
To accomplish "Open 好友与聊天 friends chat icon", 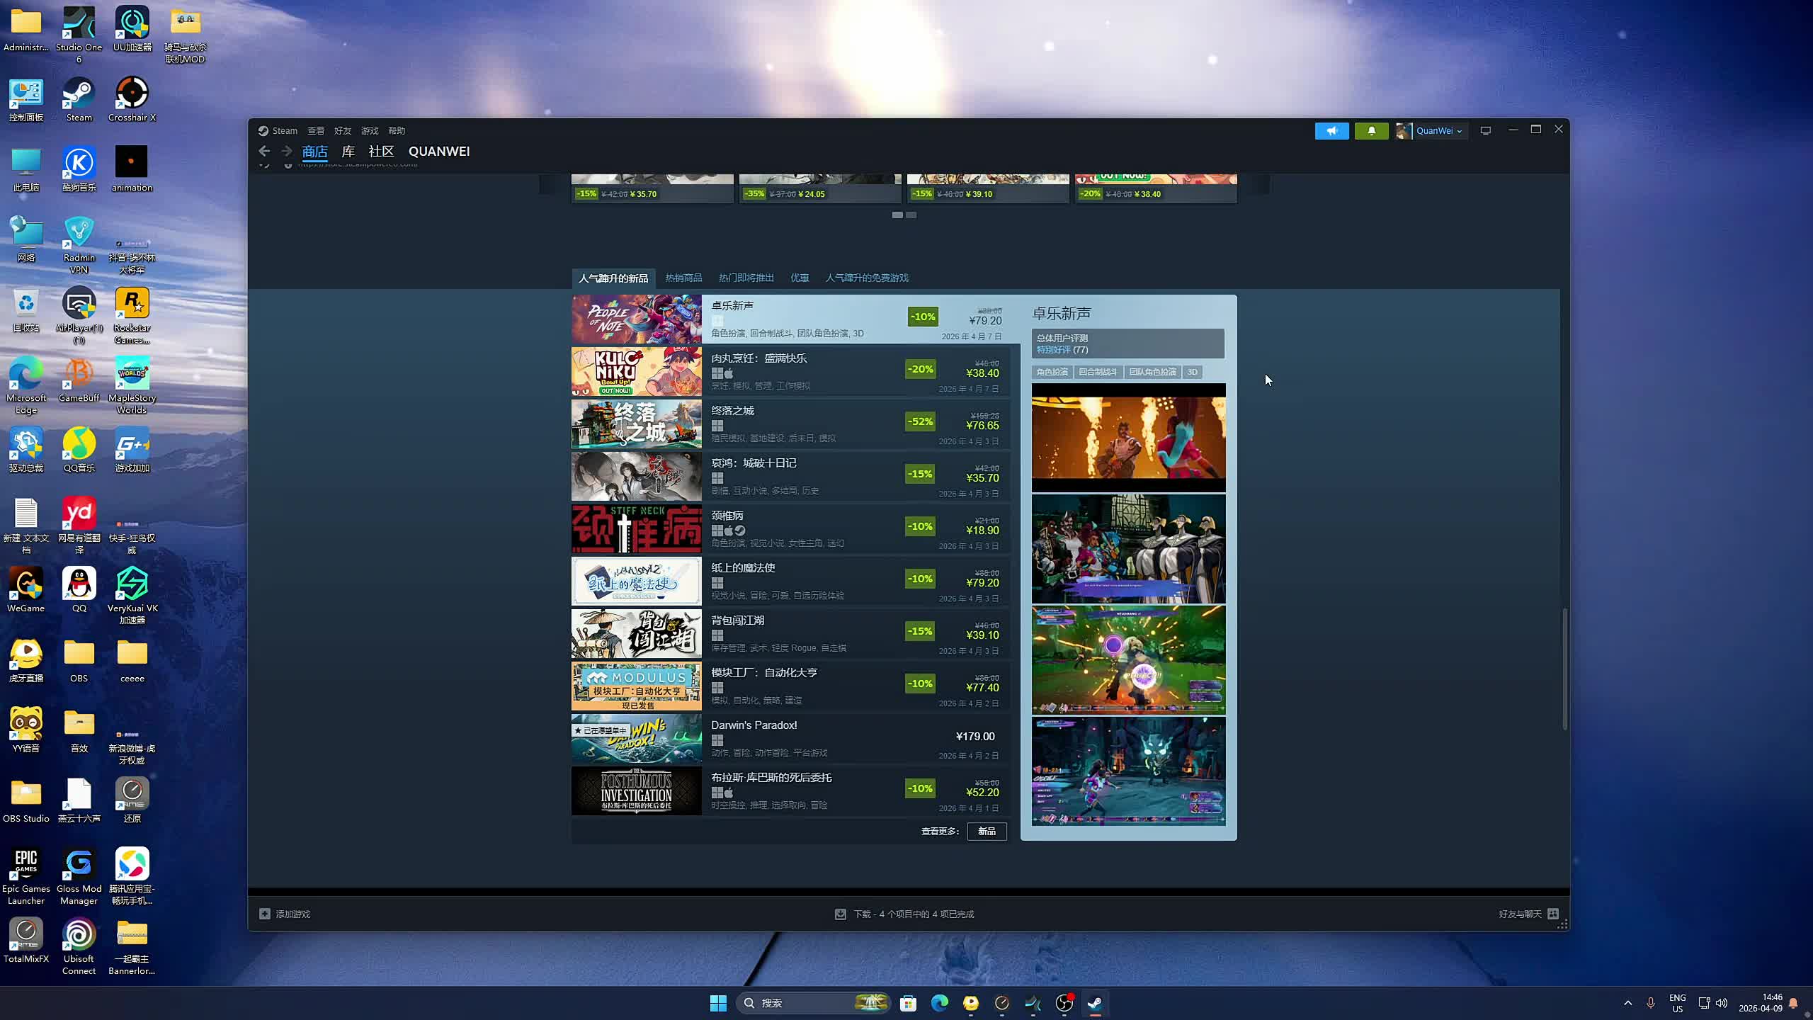I will click(1553, 914).
